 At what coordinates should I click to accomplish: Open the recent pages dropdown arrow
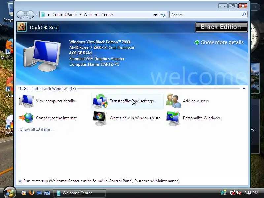point(37,15)
